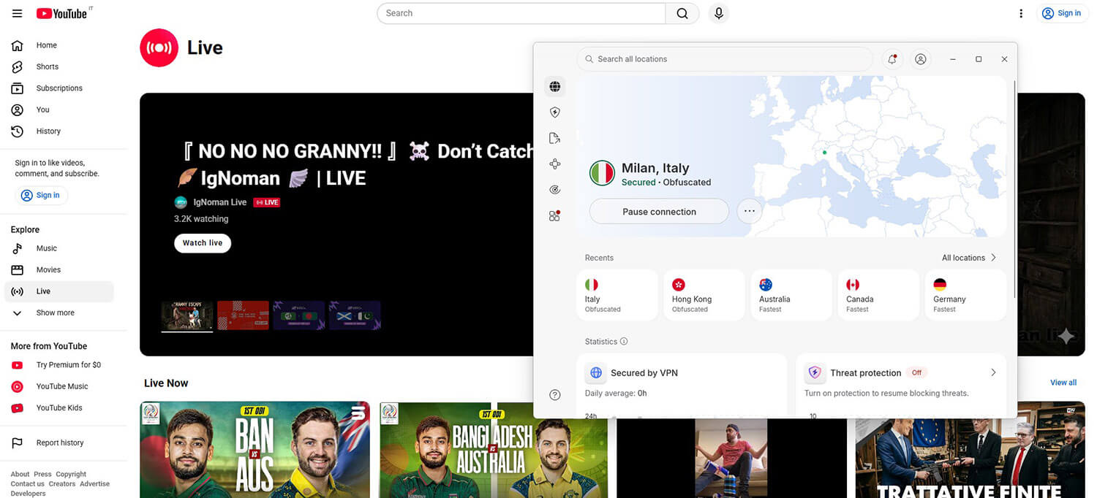Open the Advertise footer link

pyautogui.click(x=95, y=483)
